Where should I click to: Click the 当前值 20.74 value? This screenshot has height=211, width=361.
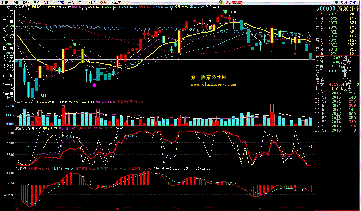point(11,98)
